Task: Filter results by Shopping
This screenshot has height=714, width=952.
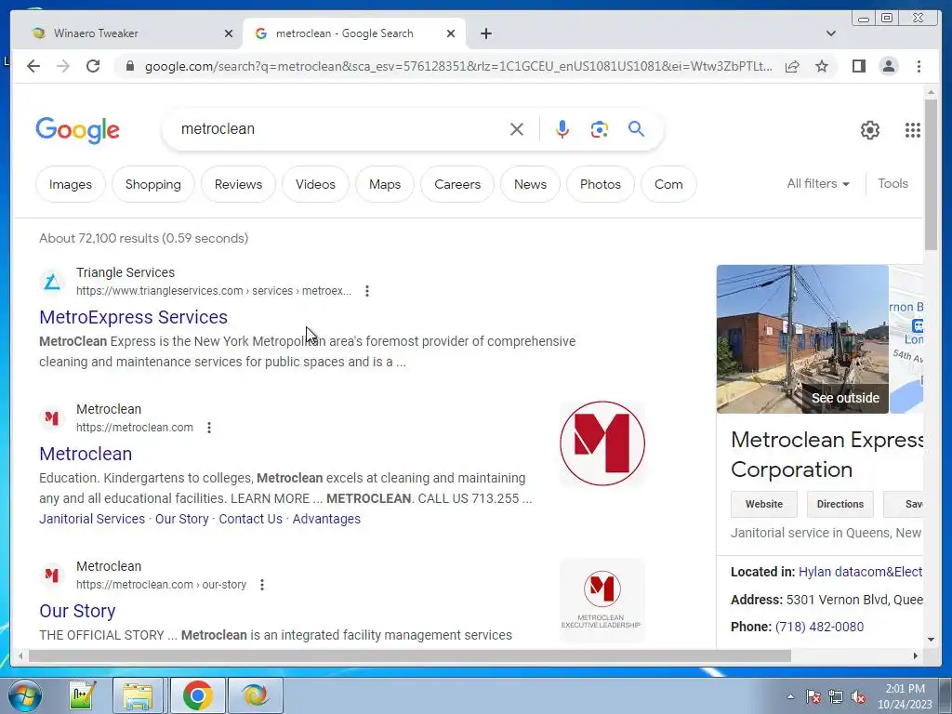Action: point(153,184)
